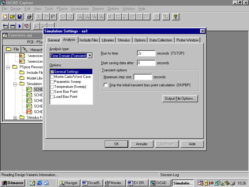Enable Monte Carlo/Worst Case option
This screenshot has width=249, height=187.
point(52,77)
